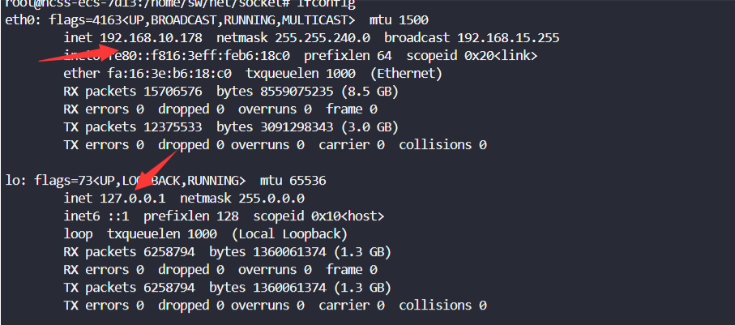Click the TX packets 12375533 count

coord(173,127)
